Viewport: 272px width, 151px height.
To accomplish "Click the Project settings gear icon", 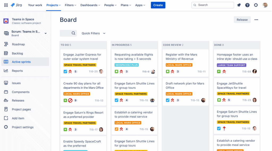I will tap(6, 127).
